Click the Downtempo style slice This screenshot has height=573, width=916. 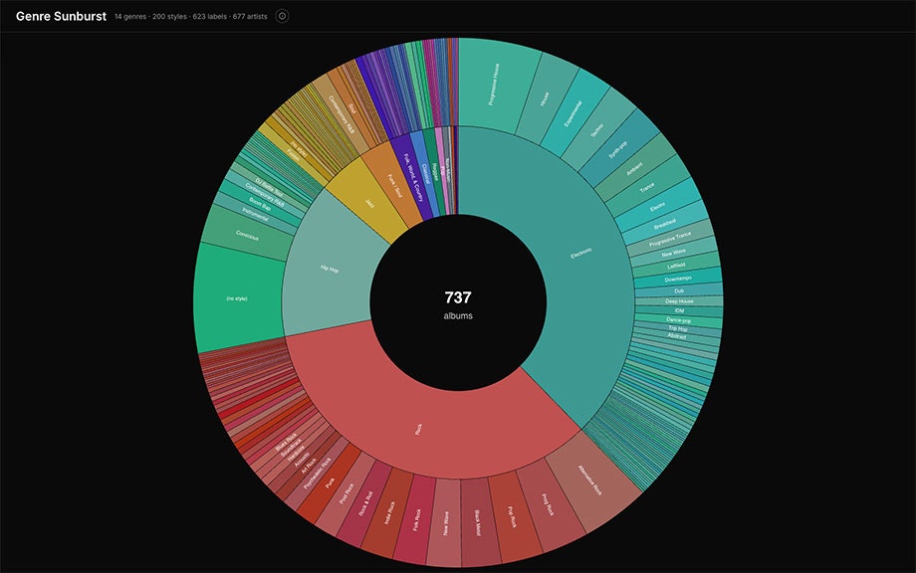pyautogui.click(x=678, y=279)
